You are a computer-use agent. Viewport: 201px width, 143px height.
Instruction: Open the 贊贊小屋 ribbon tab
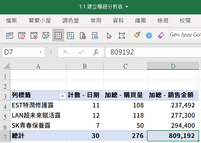pos(40,21)
